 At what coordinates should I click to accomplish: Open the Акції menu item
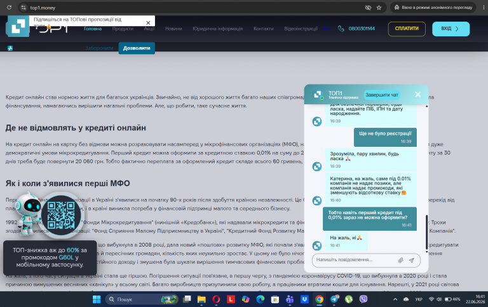[149, 29]
